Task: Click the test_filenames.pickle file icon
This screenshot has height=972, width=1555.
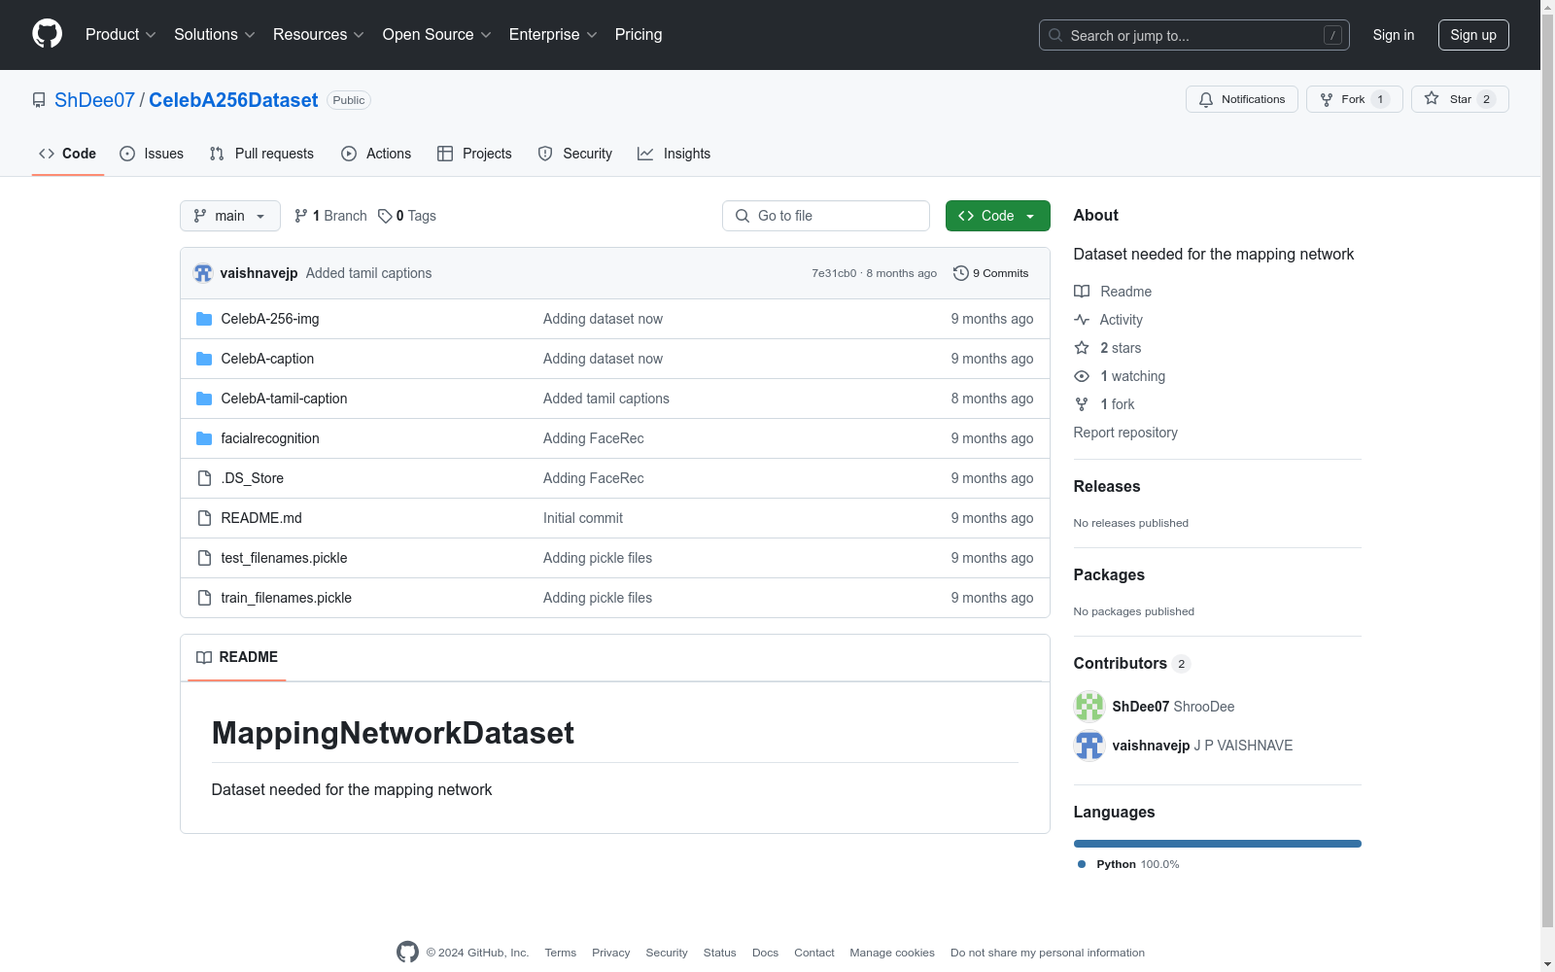Action: tap(204, 558)
